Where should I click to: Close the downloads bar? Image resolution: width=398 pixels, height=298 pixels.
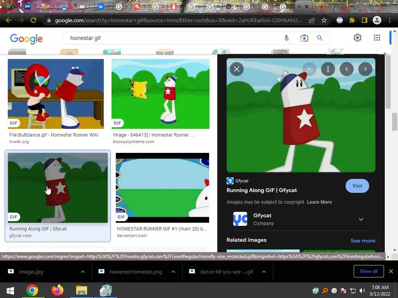coord(391,271)
